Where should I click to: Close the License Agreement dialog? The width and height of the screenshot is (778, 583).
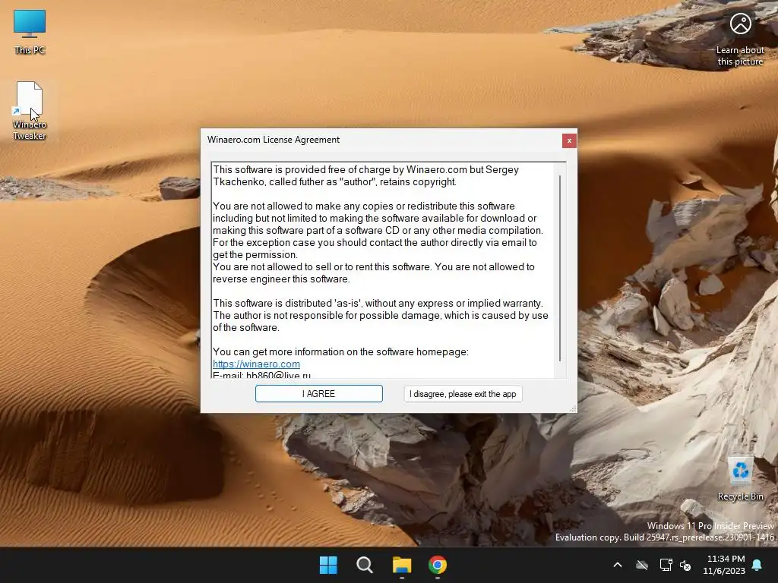(x=569, y=140)
